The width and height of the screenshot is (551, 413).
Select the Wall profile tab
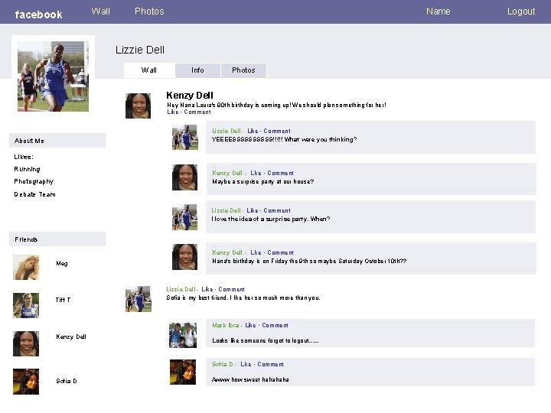click(x=149, y=70)
